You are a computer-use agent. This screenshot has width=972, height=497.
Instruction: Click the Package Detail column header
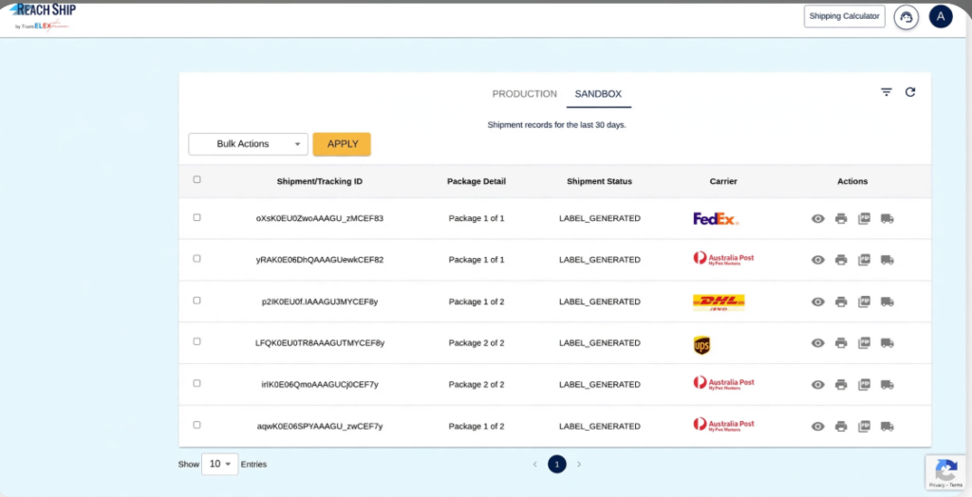coord(477,181)
